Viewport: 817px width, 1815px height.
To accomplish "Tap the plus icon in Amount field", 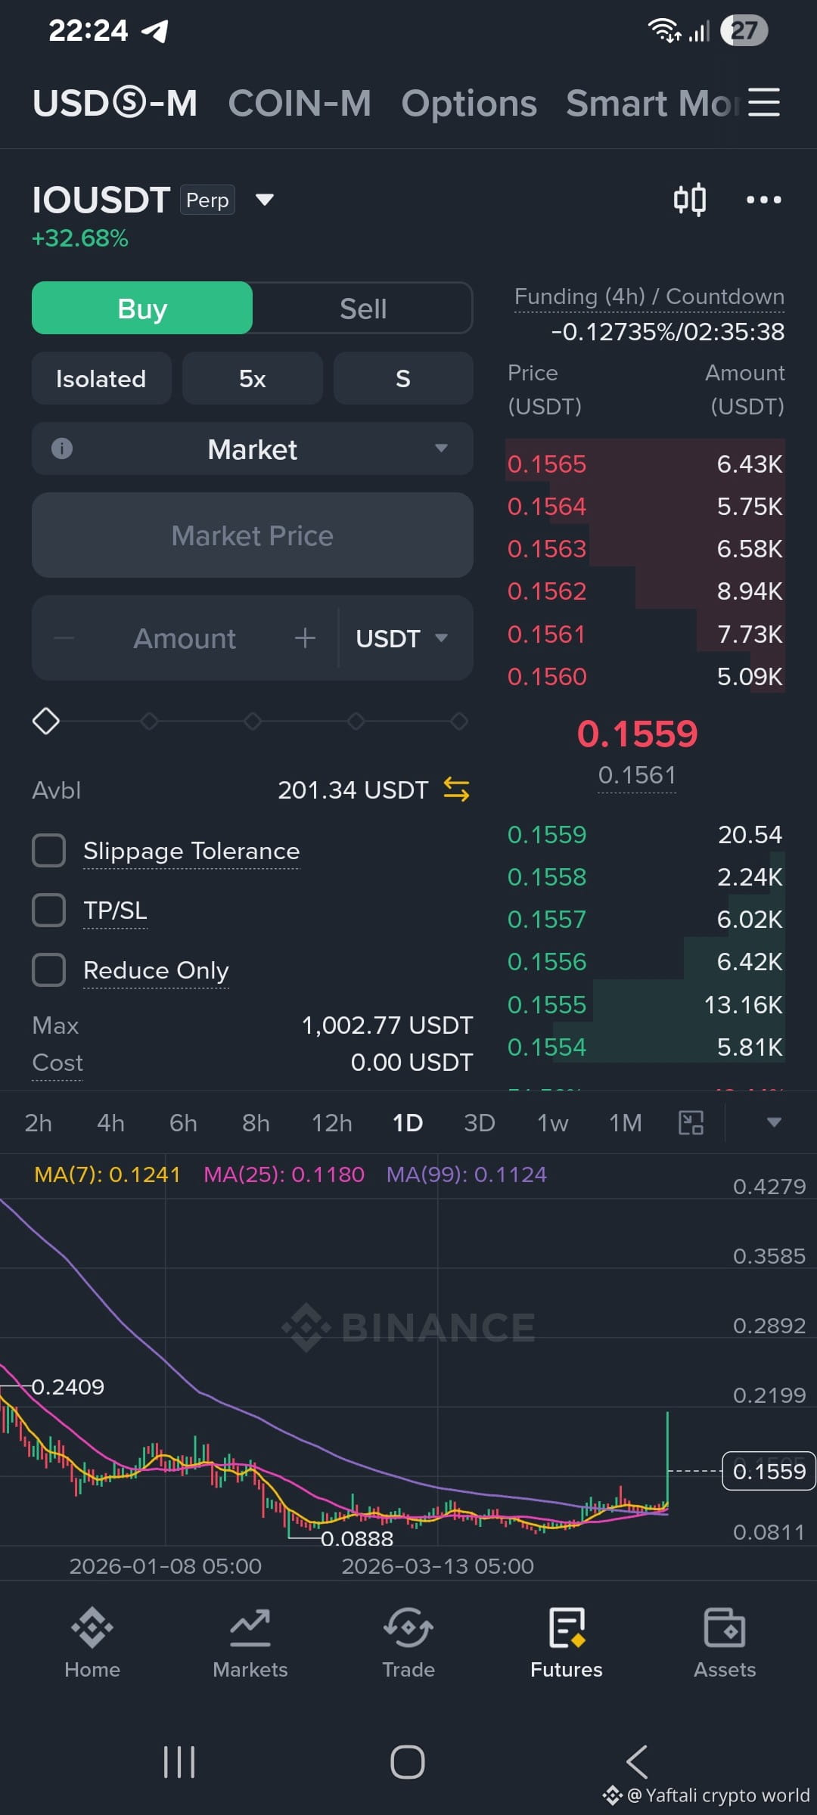I will click(x=305, y=638).
